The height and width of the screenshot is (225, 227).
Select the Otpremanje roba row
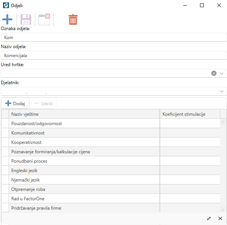[x=111, y=189]
